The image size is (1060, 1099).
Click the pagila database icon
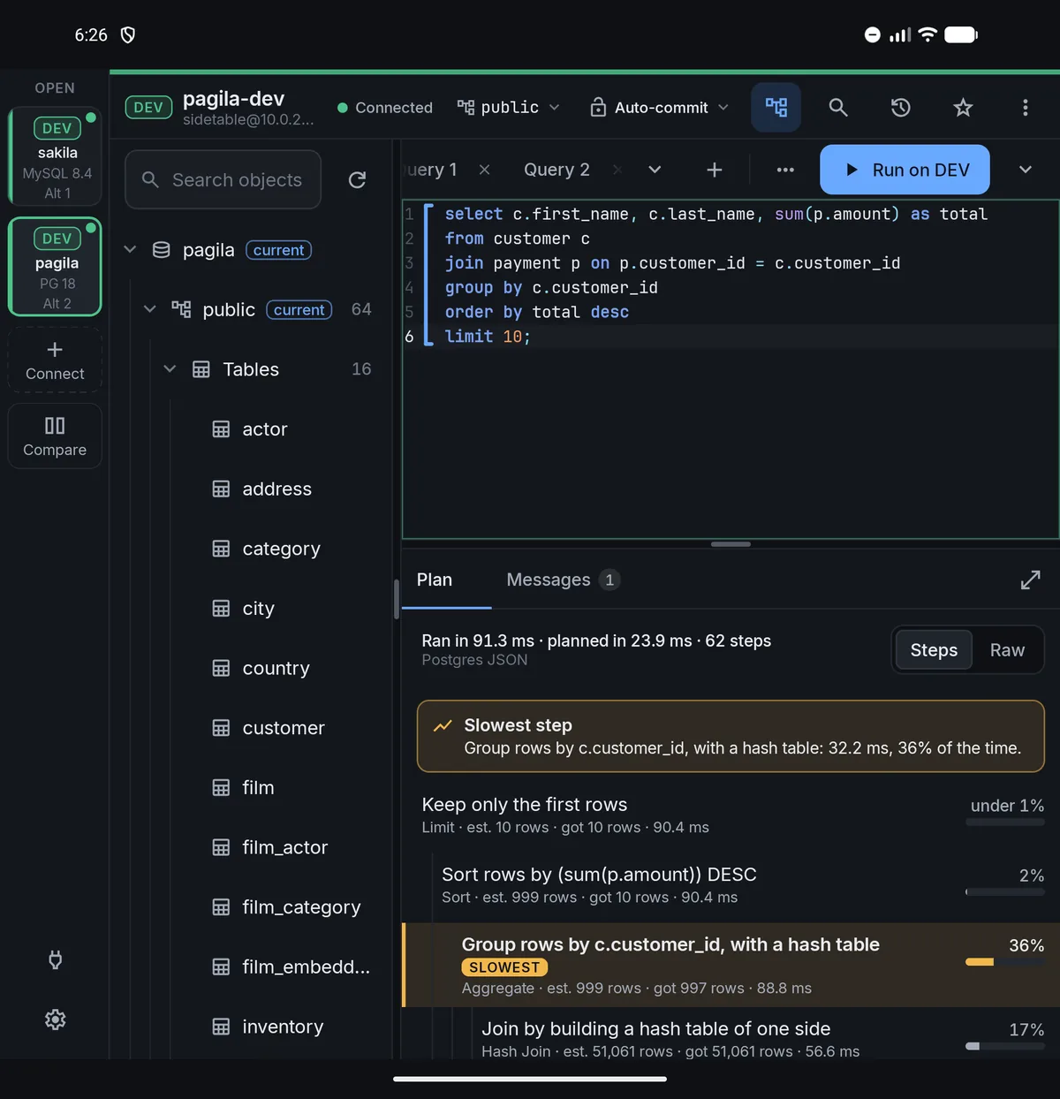161,250
